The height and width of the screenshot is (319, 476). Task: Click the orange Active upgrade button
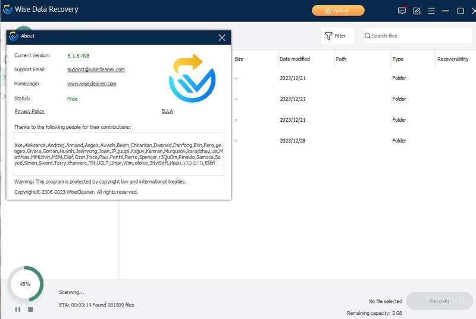338,11
